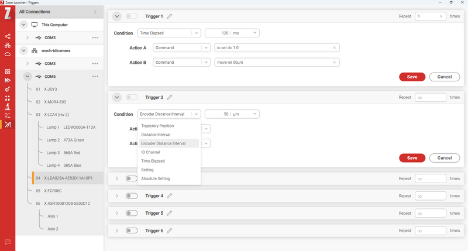Save Trigger 2 settings
The width and height of the screenshot is (468, 251).
click(x=412, y=158)
